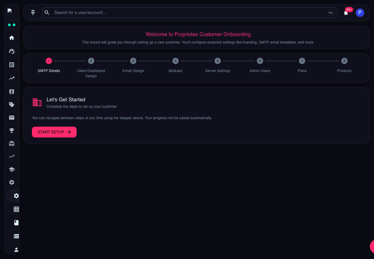Select the highlighted white settings gear
Image resolution: width=374 pixels, height=259 pixels.
pos(16,196)
